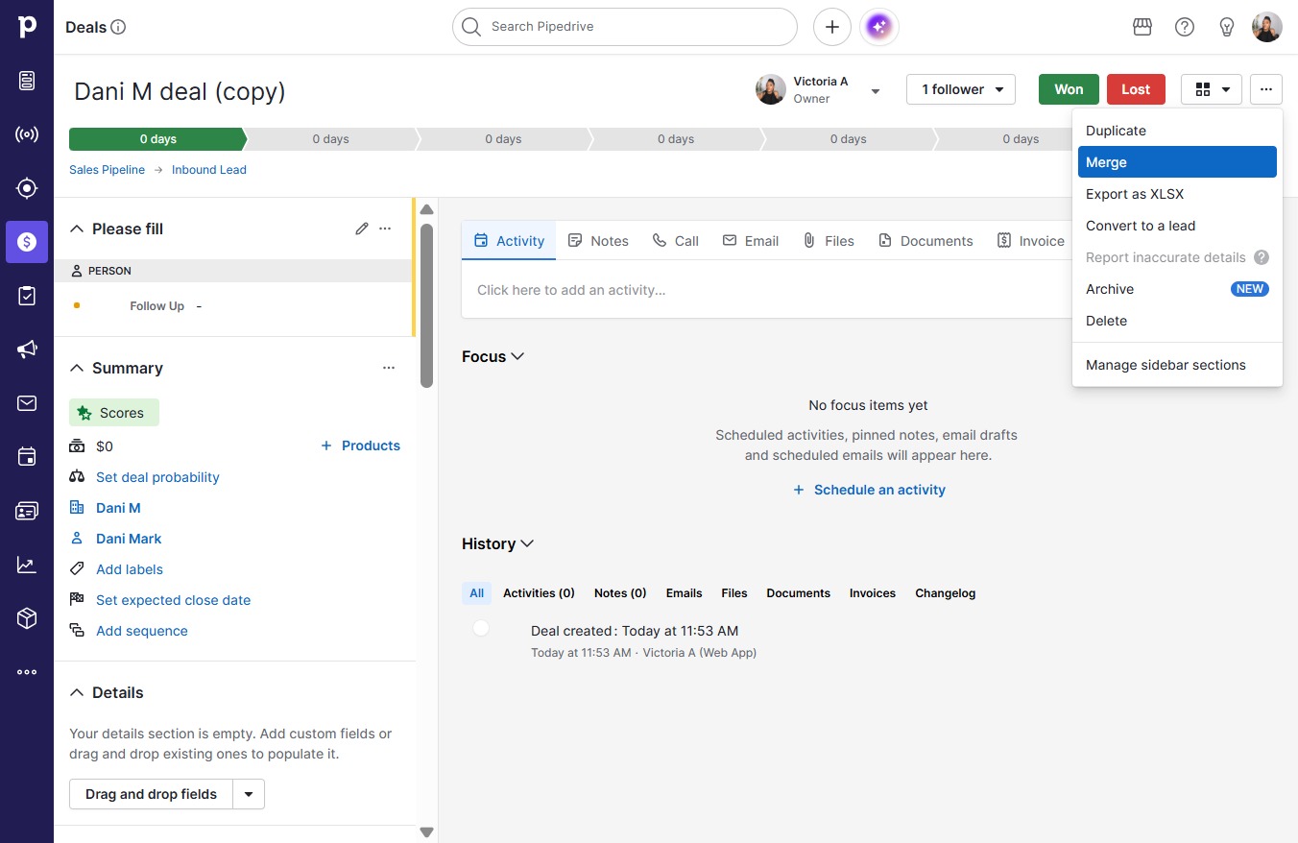Switch to the Files tab

(829, 241)
